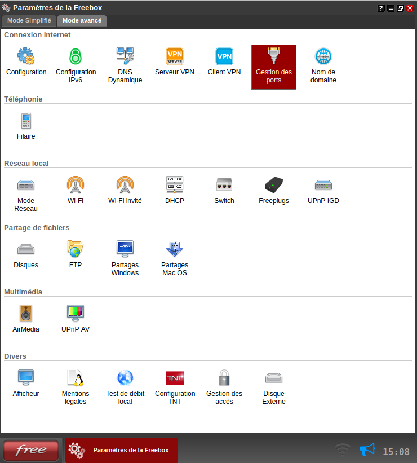
Task: Open UPnP AV settings
Action: click(x=76, y=319)
